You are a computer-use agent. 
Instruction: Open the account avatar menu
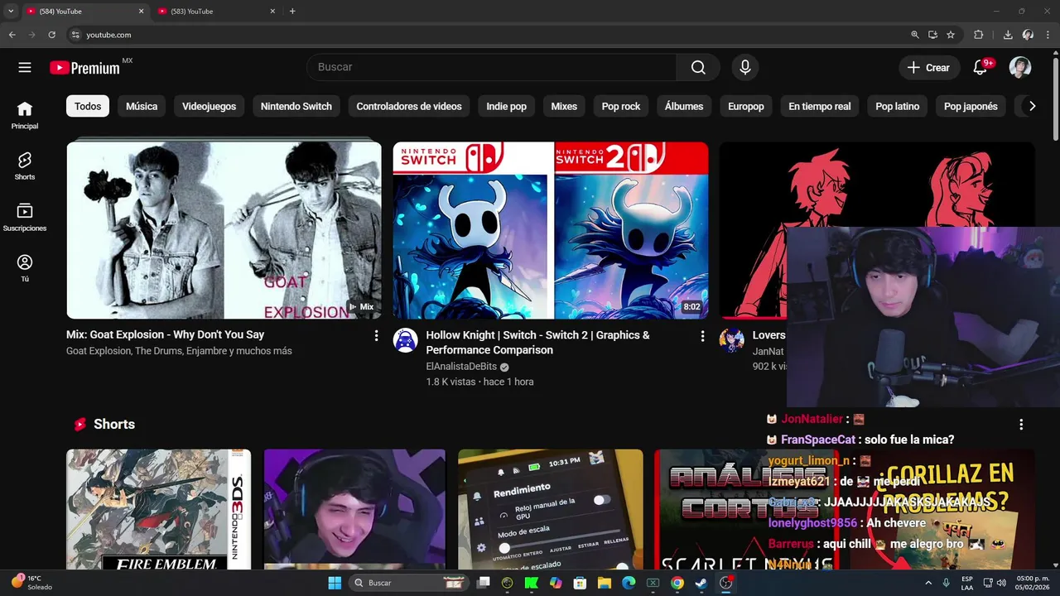1020,68
